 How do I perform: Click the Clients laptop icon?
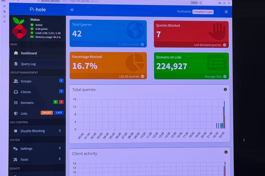[x=16, y=92]
